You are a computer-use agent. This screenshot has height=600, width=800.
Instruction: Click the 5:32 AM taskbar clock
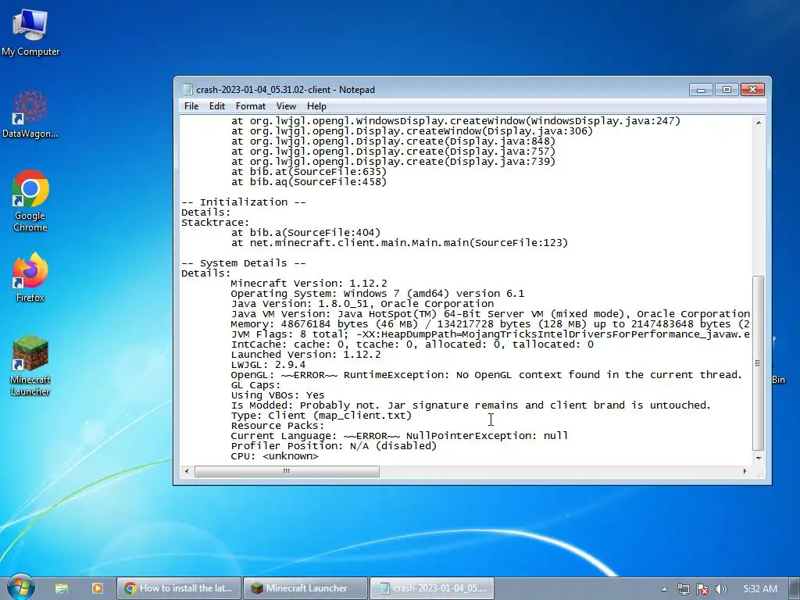[x=760, y=589]
